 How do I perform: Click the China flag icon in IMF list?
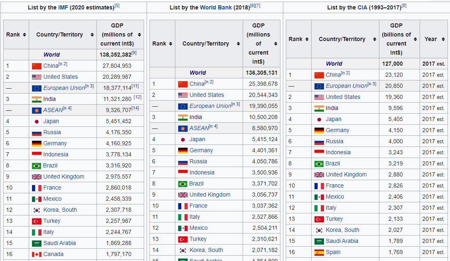pos(37,66)
